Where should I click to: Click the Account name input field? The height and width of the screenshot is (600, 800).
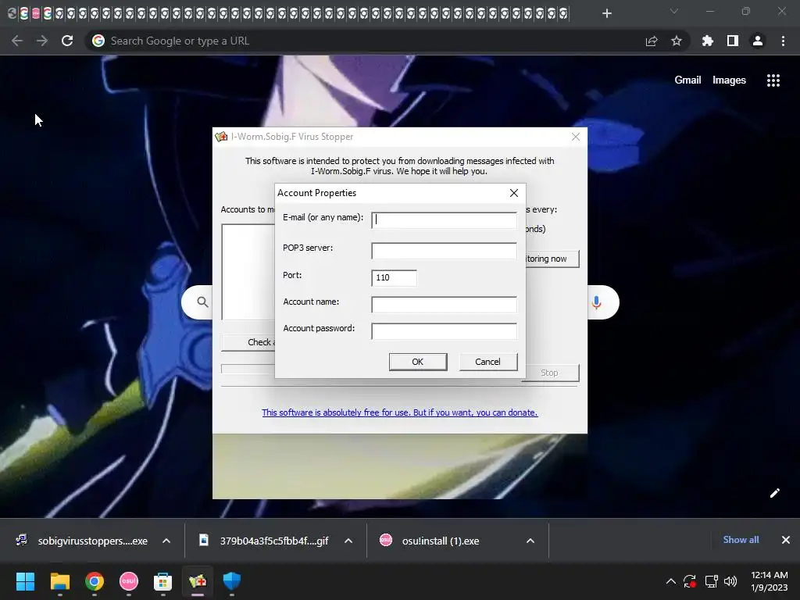pyautogui.click(x=444, y=305)
